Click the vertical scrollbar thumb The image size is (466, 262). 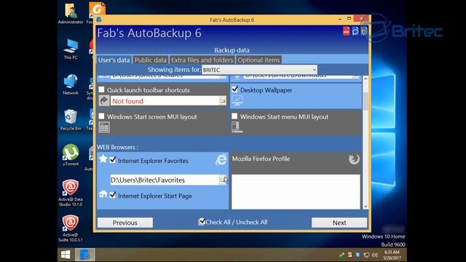[366, 101]
